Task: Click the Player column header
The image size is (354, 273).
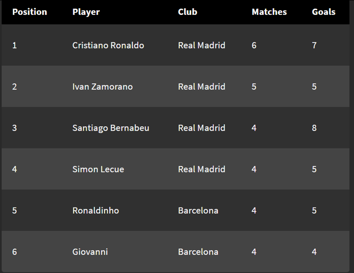Action: (86, 12)
